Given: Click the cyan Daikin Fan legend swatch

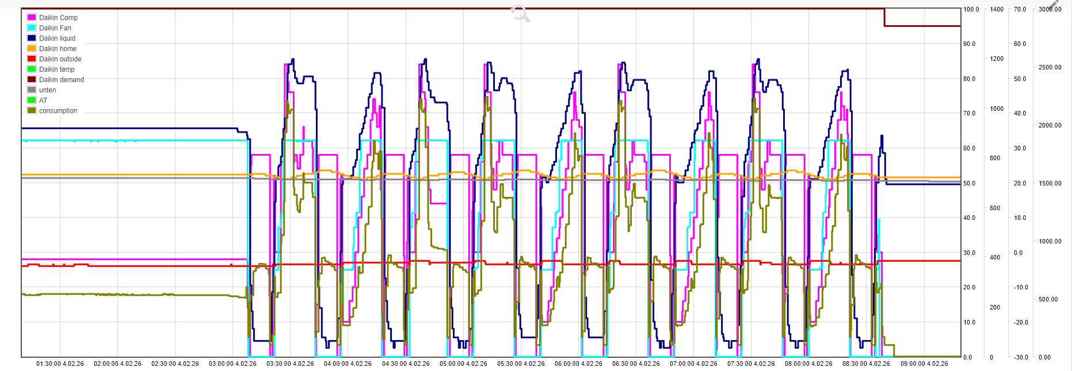Looking at the screenshot, I should (32, 28).
